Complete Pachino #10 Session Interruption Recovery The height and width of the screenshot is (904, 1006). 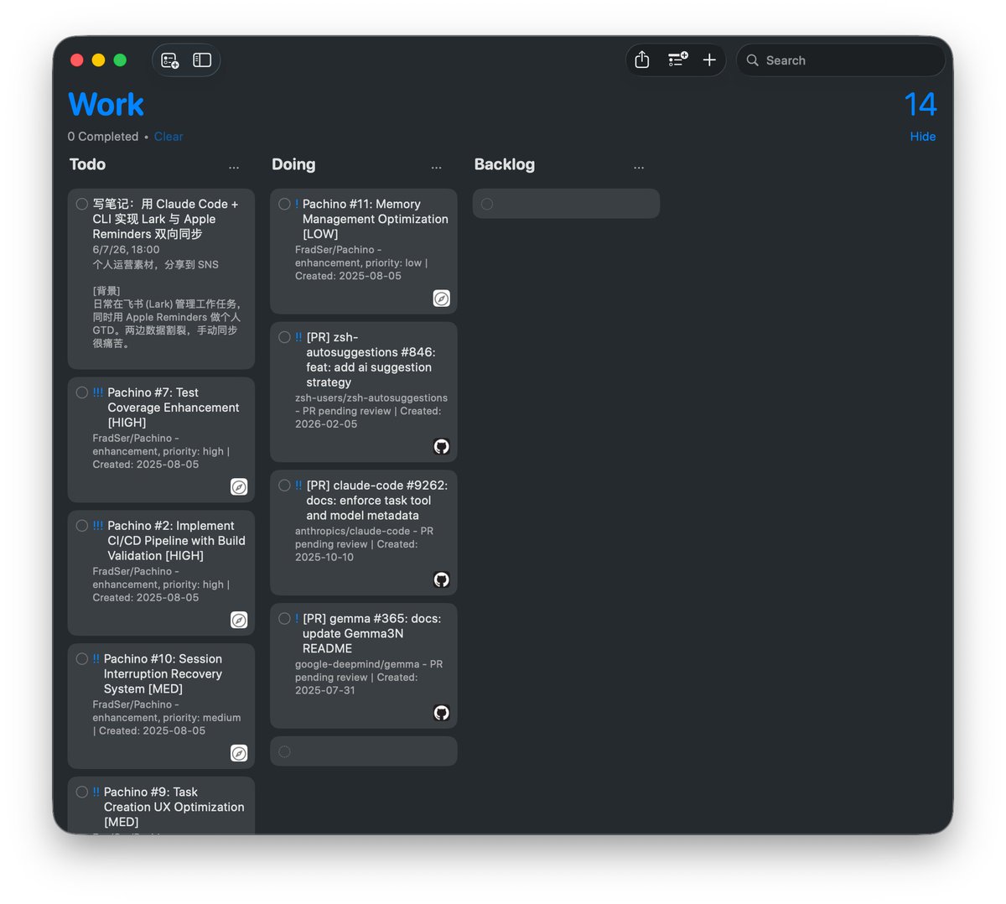(x=82, y=659)
